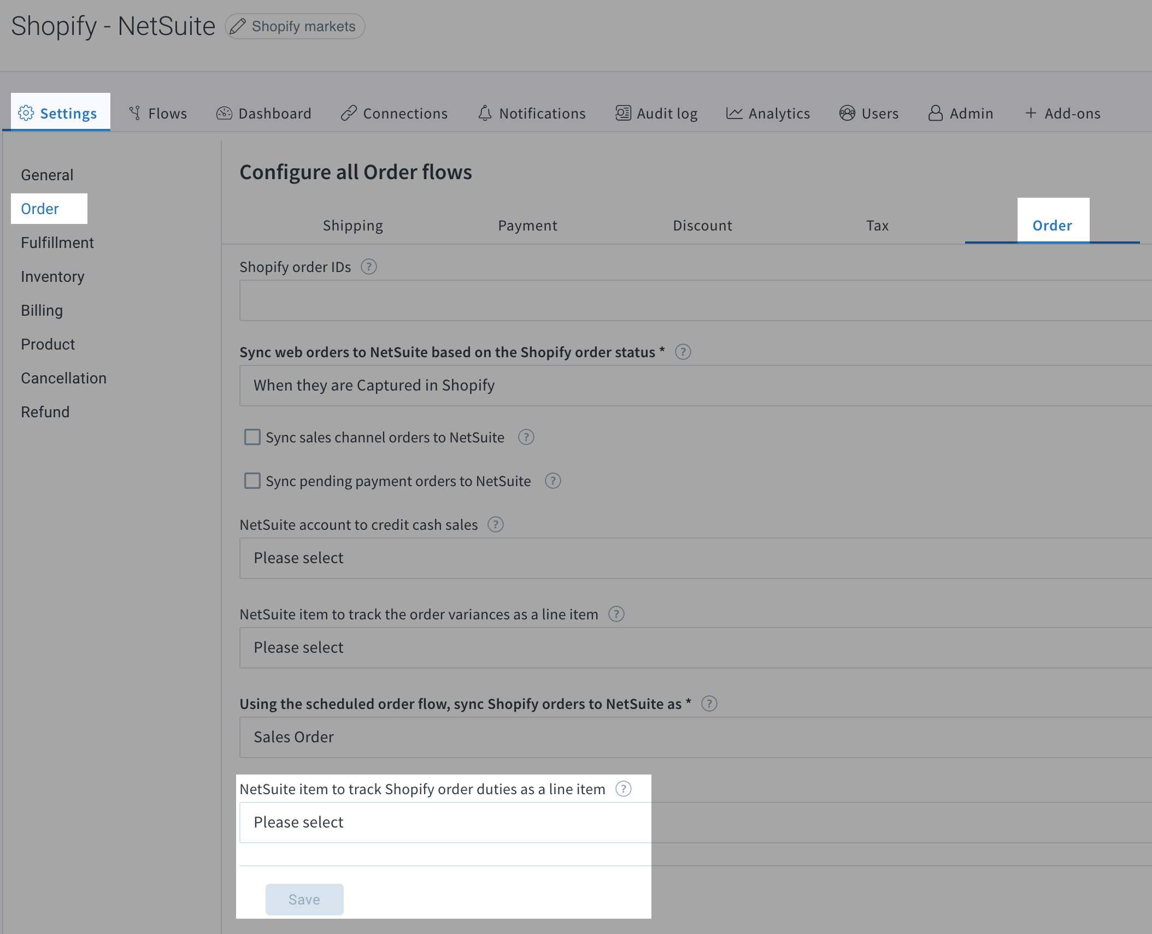Click the Users group icon

[x=847, y=113]
